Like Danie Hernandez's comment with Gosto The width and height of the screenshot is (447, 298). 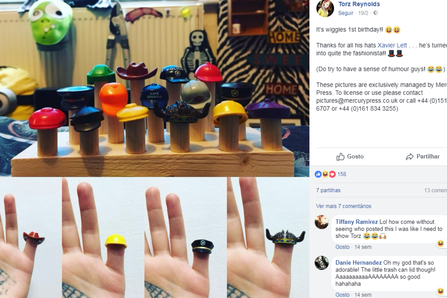pos(342,295)
